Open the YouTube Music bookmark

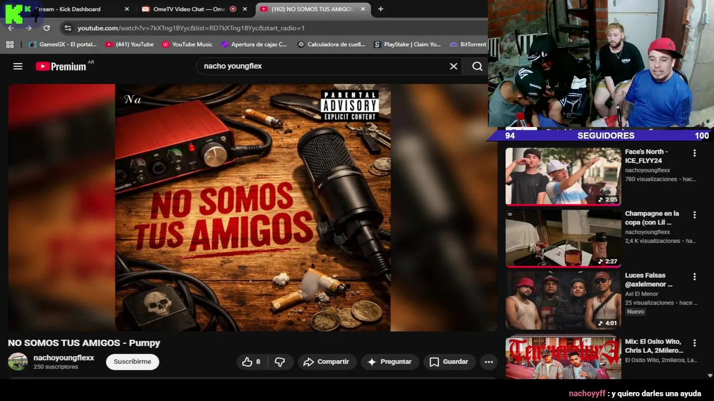point(187,45)
